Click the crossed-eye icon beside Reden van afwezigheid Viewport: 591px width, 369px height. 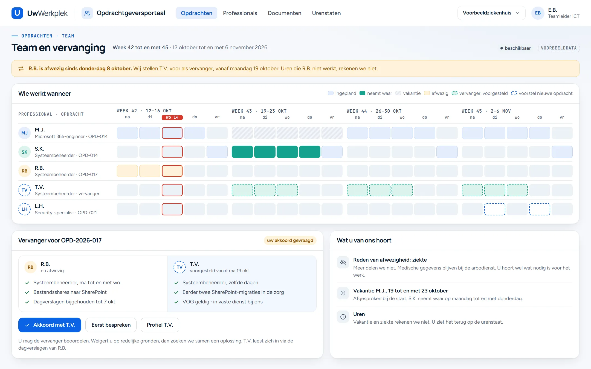tap(343, 262)
